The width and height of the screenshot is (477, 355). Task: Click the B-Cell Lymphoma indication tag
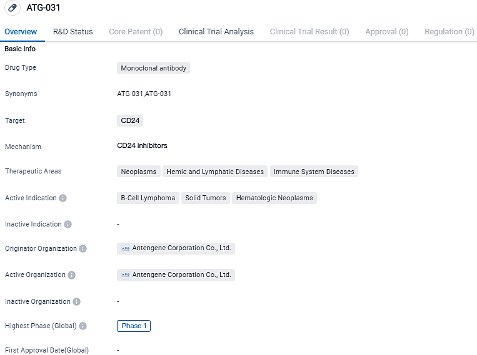coord(148,198)
